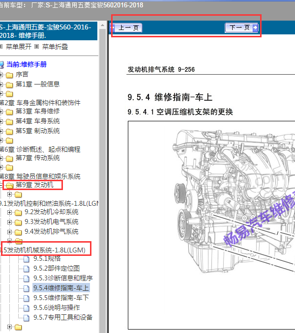
Task: Click folder icon of 第1章 一般信息
Action: pyautogui.click(x=9, y=85)
